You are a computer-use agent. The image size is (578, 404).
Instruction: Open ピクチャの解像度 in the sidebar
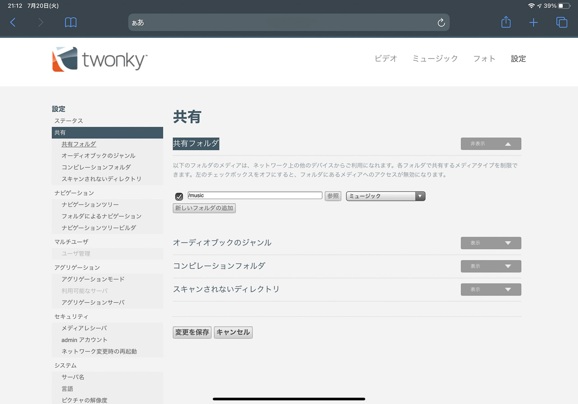84,400
